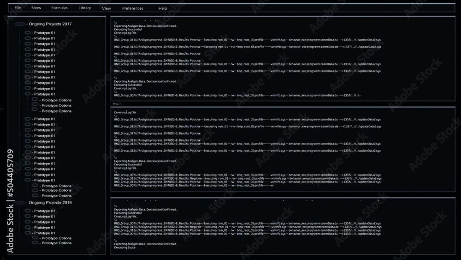Click the small Phase 1 label between log panels
The height and width of the screenshot is (260, 461).
coord(117,104)
